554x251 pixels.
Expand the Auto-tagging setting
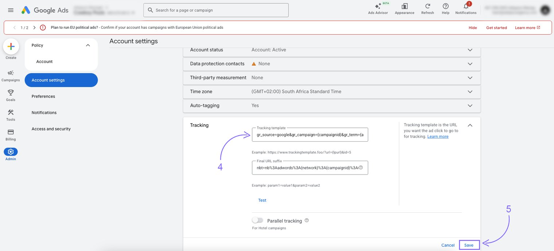[470, 106]
